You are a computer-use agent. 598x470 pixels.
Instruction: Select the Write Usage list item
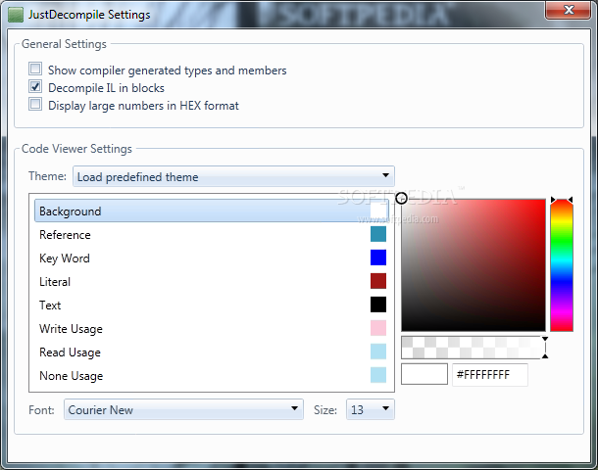(x=212, y=328)
